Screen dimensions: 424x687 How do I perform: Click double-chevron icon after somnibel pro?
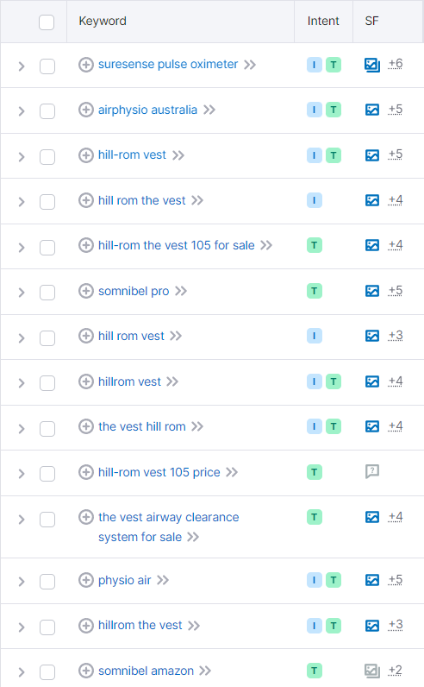[181, 291]
